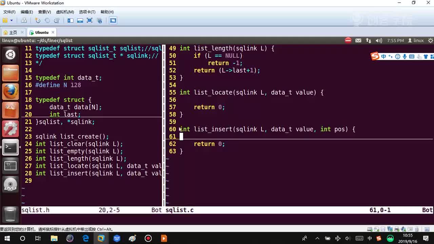Open the 文件(F) menu
The image size is (434, 244).
tap(9, 12)
